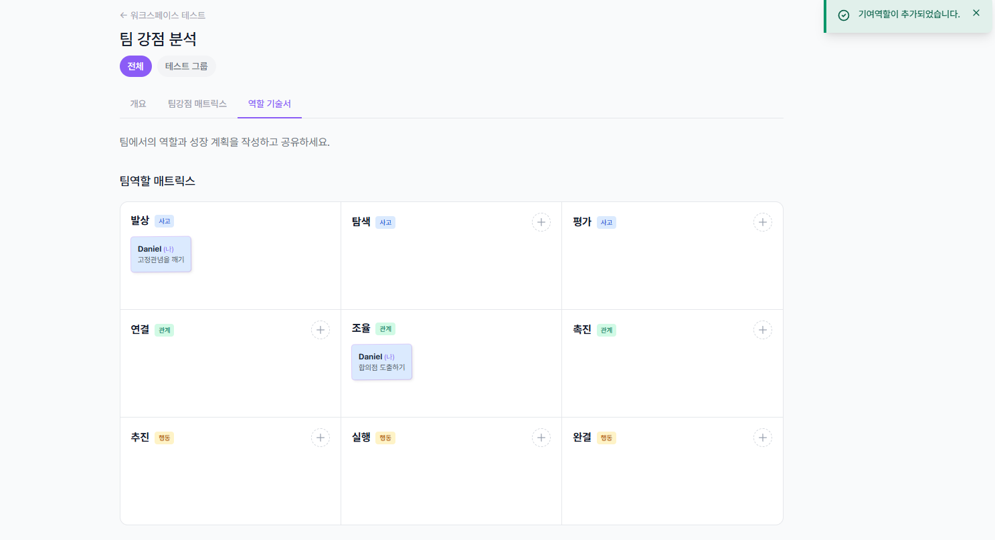Go back to 워크스페이스 테스트

click(166, 15)
